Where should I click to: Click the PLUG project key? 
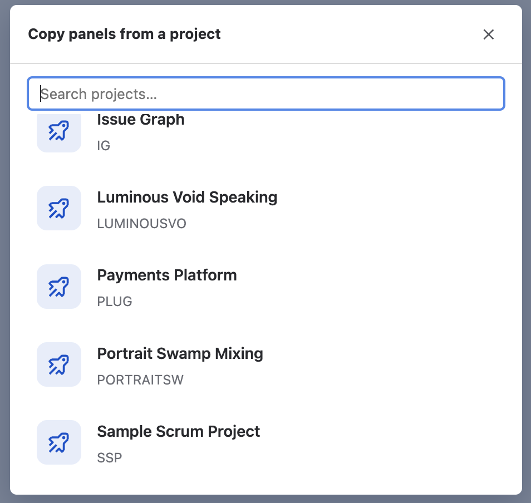click(x=115, y=301)
